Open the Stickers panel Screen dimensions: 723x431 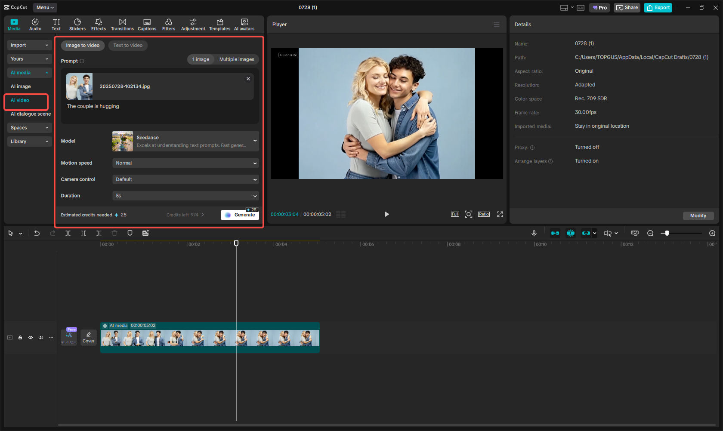click(x=77, y=24)
